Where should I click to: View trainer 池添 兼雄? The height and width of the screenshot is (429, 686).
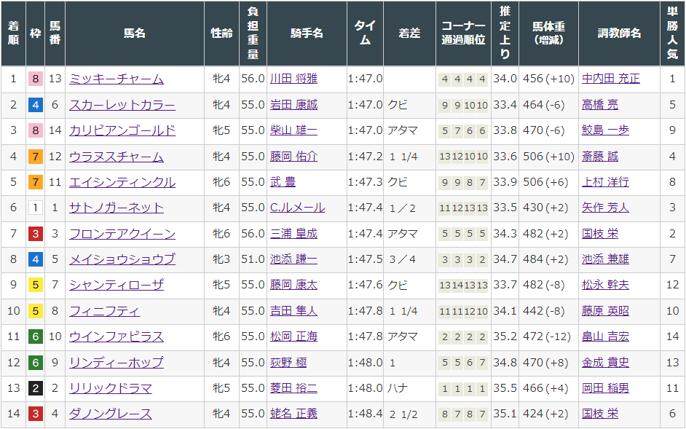coord(605,259)
